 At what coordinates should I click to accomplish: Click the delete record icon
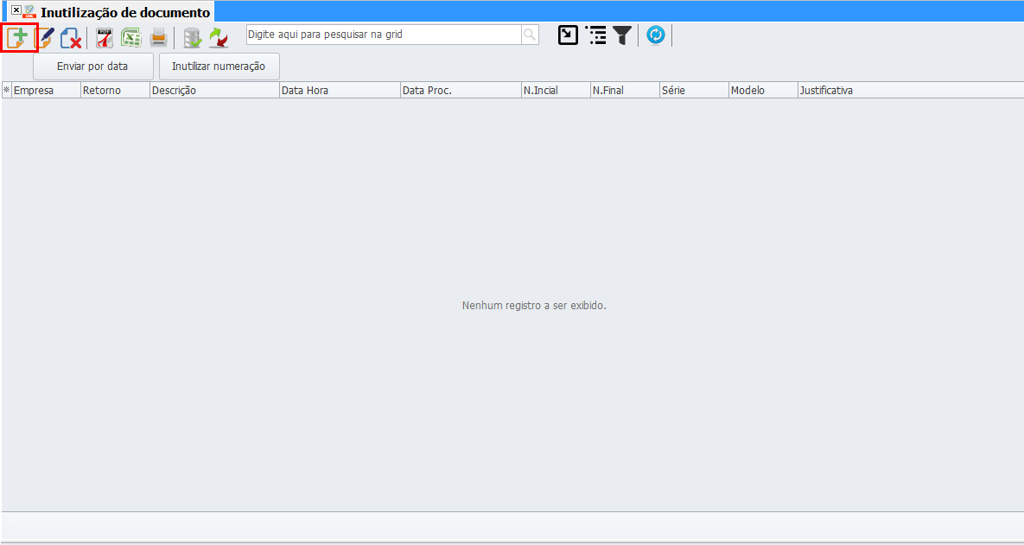tap(71, 37)
